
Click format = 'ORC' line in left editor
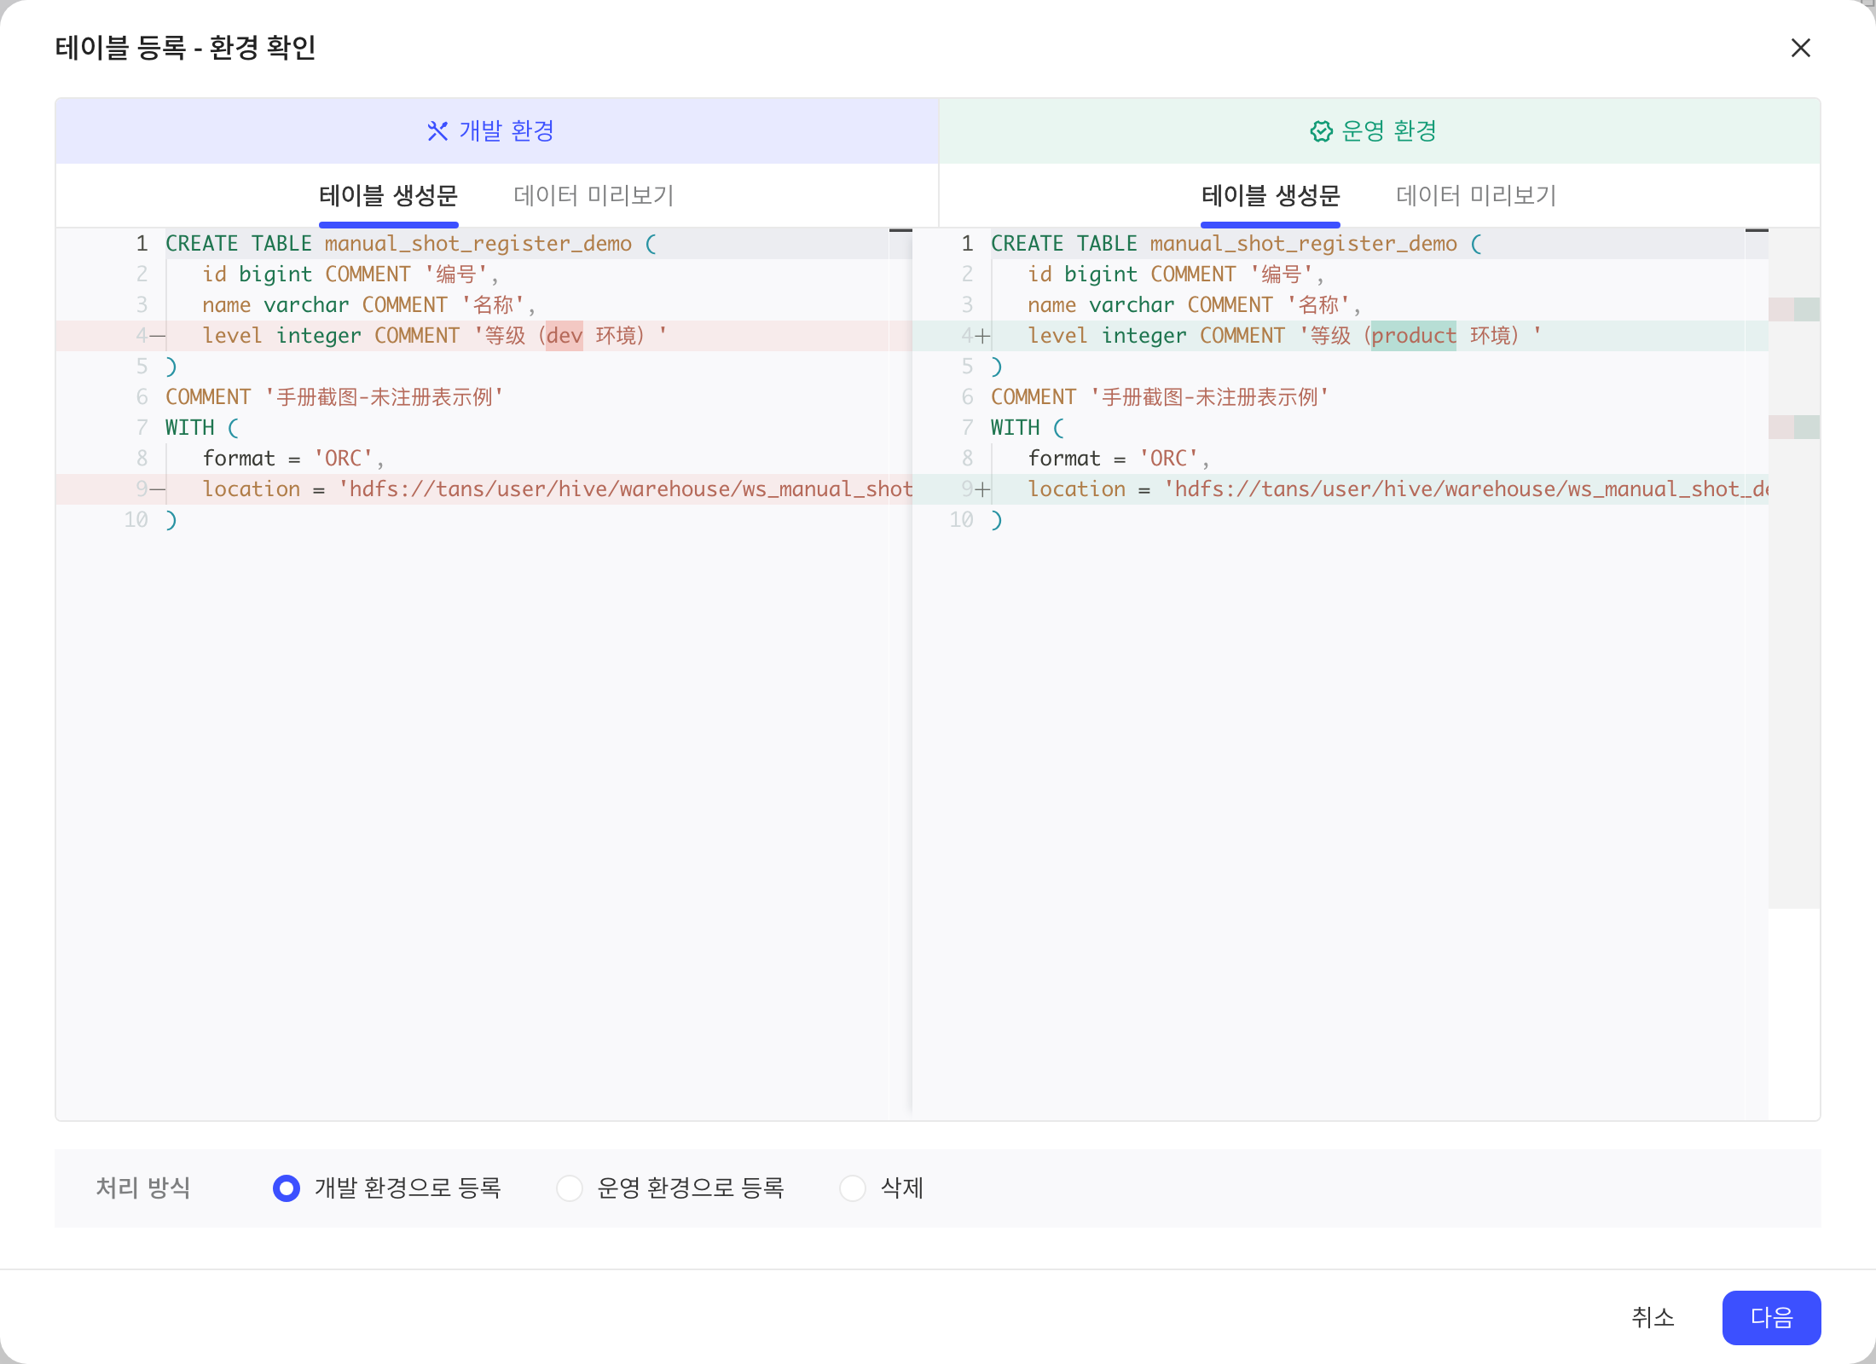pos(293,459)
